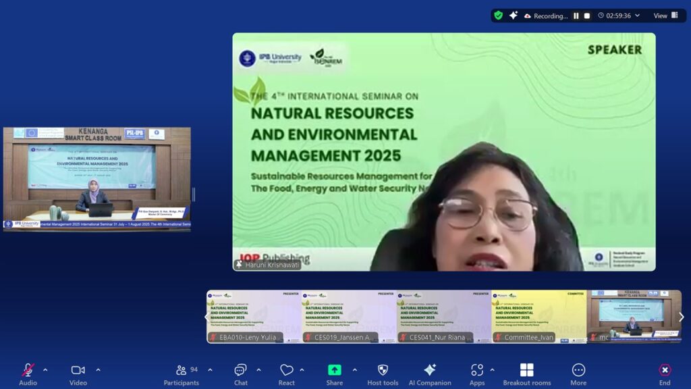691x389 pixels.
Task: Expand the audio options arrow
Action: [x=45, y=369]
